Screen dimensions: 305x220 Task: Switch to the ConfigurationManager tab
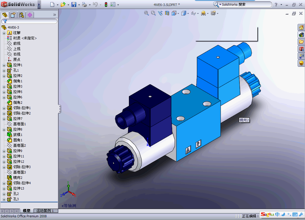pos(21,15)
